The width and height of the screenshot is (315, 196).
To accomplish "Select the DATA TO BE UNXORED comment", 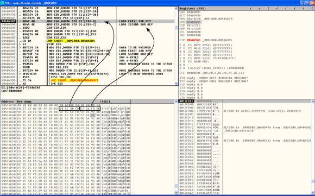I will tap(135, 48).
